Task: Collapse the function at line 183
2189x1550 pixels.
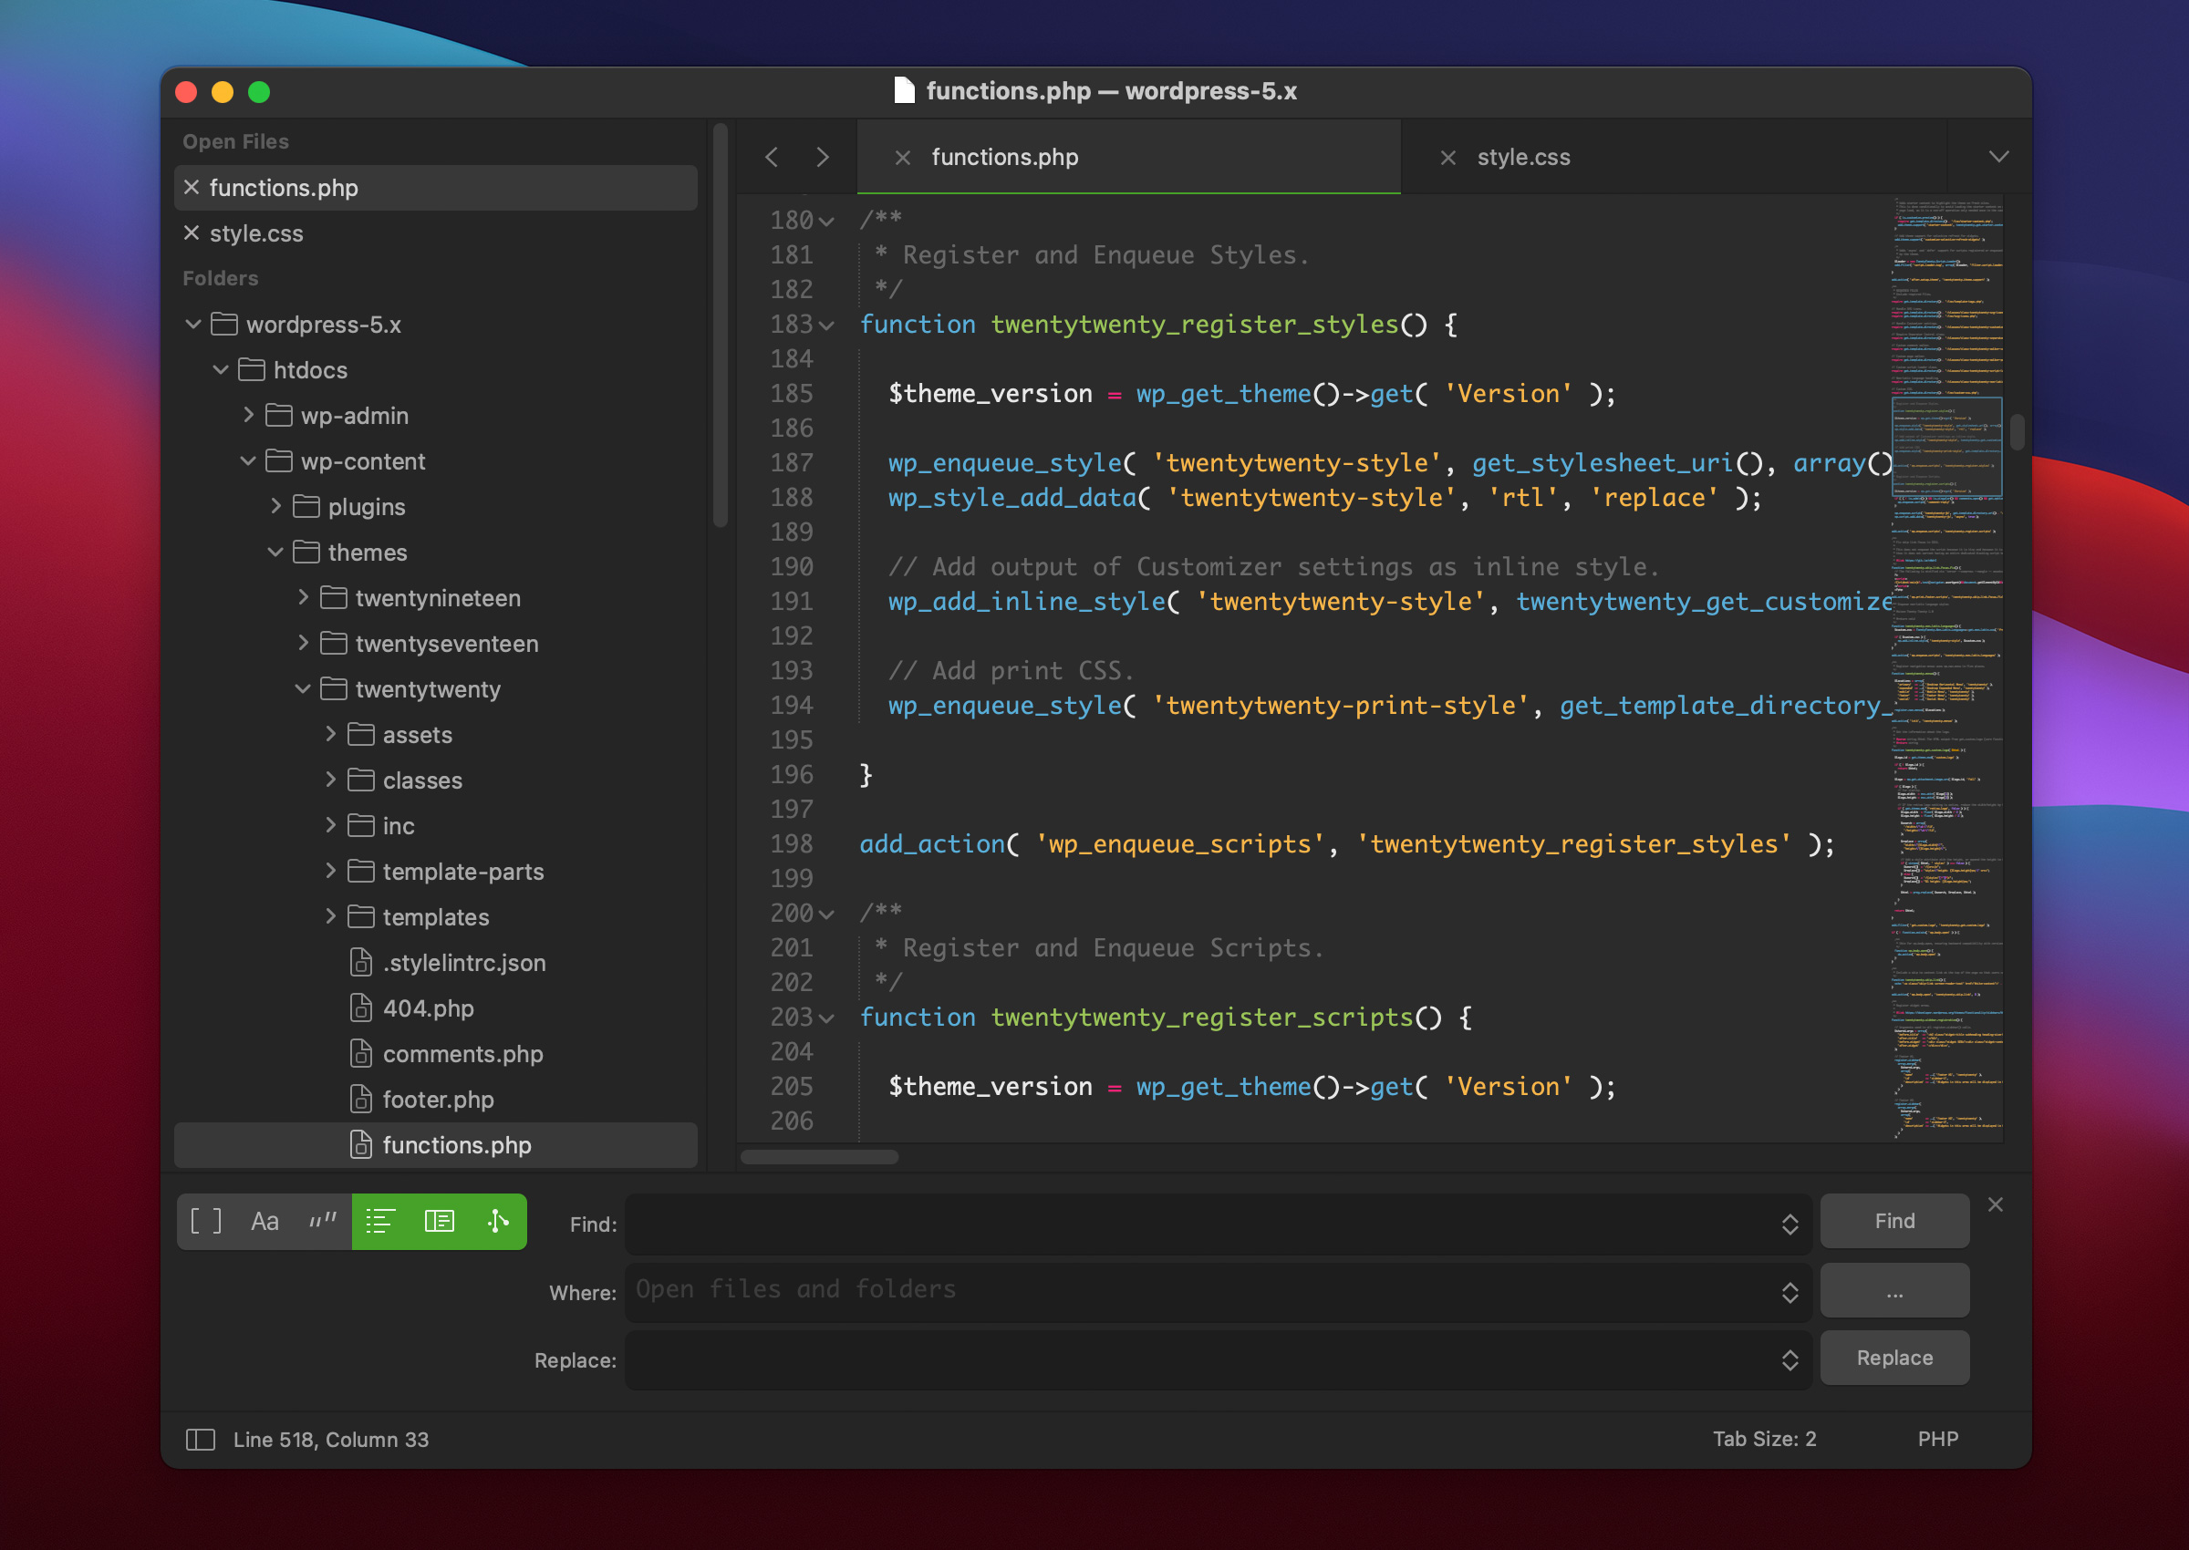Action: [x=826, y=325]
